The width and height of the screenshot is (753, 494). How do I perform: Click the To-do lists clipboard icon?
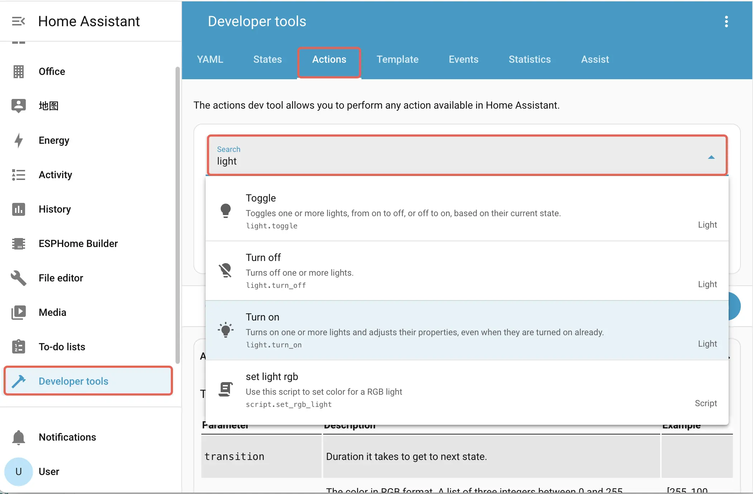18,347
